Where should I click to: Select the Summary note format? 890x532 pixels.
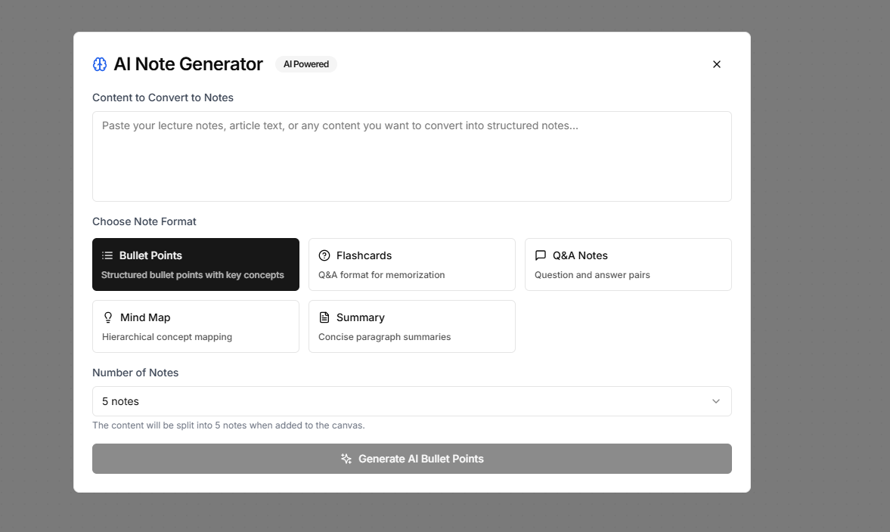(412, 326)
